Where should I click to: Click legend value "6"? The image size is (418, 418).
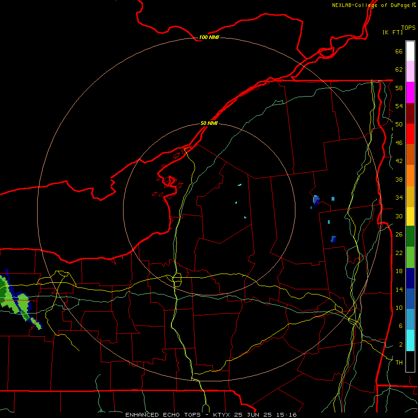[400, 326]
